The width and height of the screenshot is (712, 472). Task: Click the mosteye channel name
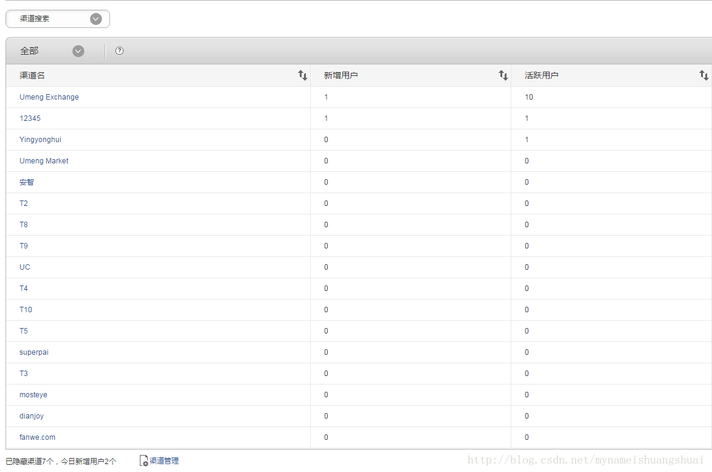33,395
